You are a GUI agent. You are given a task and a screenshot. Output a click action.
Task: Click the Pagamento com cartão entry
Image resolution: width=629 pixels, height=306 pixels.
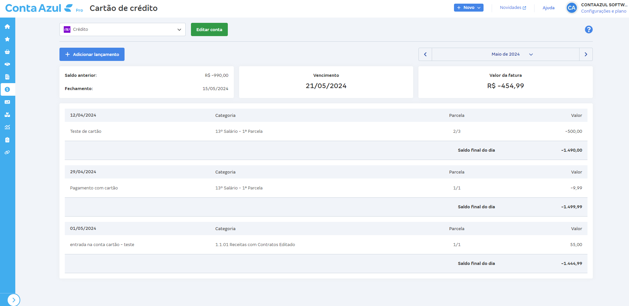coord(94,188)
